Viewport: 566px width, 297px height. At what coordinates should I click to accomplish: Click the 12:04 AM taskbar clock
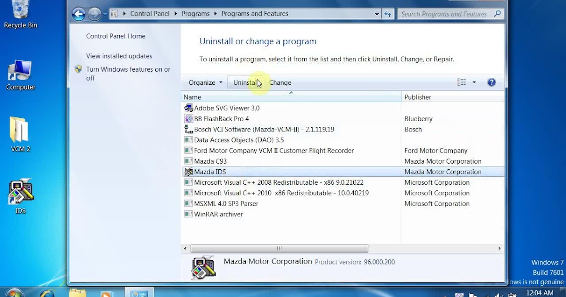(541, 293)
